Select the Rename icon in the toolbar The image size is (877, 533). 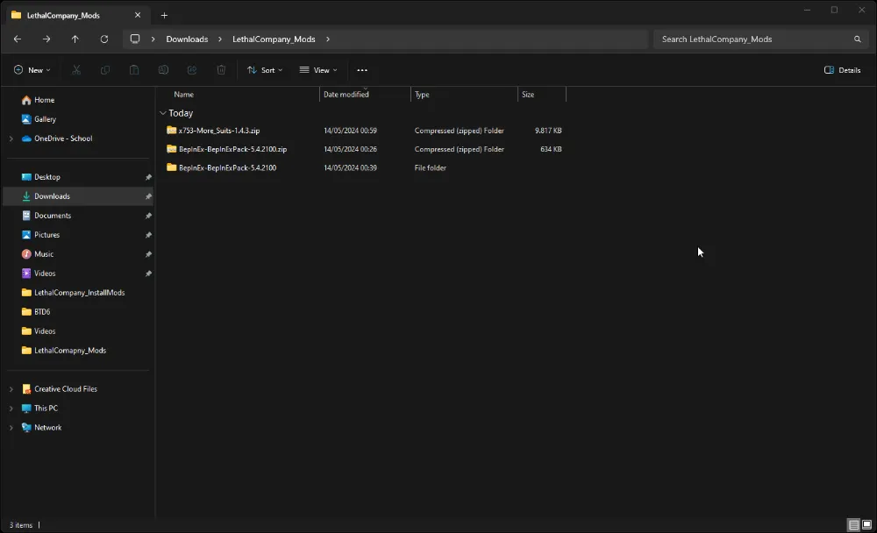coord(163,69)
